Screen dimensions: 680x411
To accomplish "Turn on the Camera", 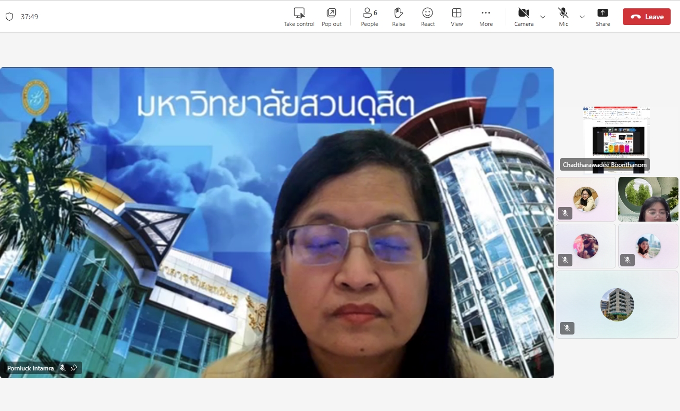I will pos(524,17).
